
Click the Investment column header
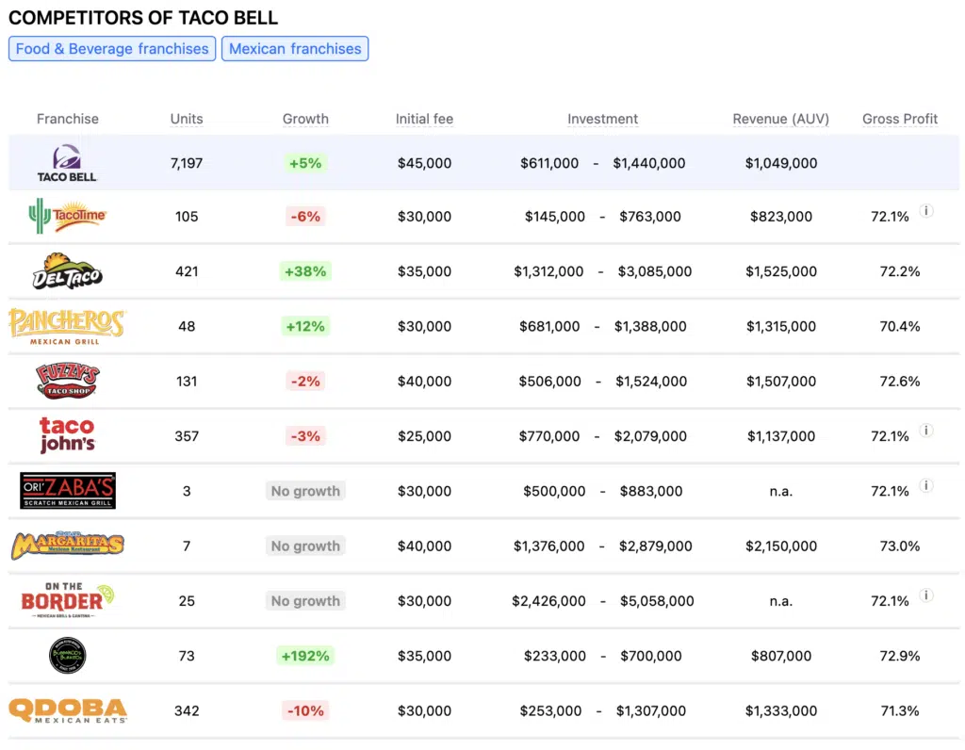[602, 119]
